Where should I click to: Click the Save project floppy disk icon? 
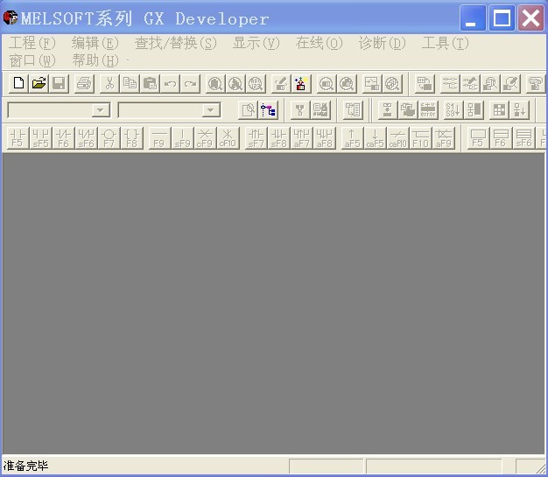coord(59,84)
